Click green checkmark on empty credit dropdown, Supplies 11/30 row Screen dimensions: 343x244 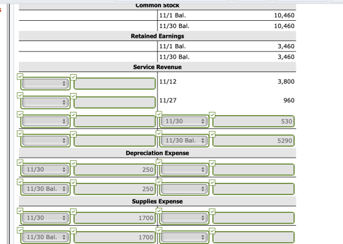tap(159, 211)
